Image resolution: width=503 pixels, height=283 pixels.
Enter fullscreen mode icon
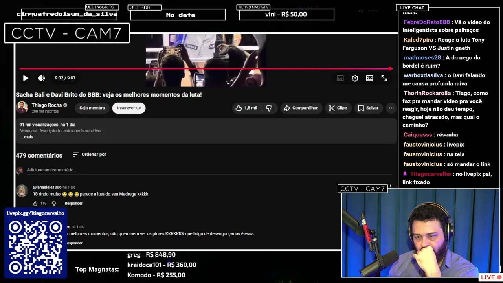coord(384,78)
